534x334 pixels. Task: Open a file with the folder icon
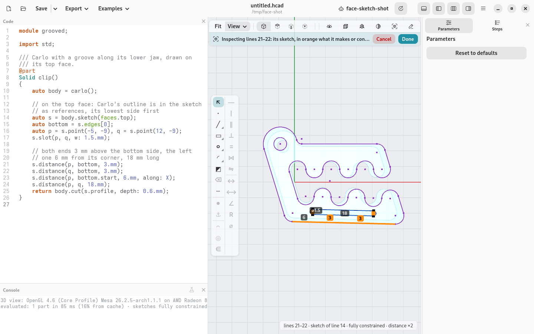click(x=23, y=9)
